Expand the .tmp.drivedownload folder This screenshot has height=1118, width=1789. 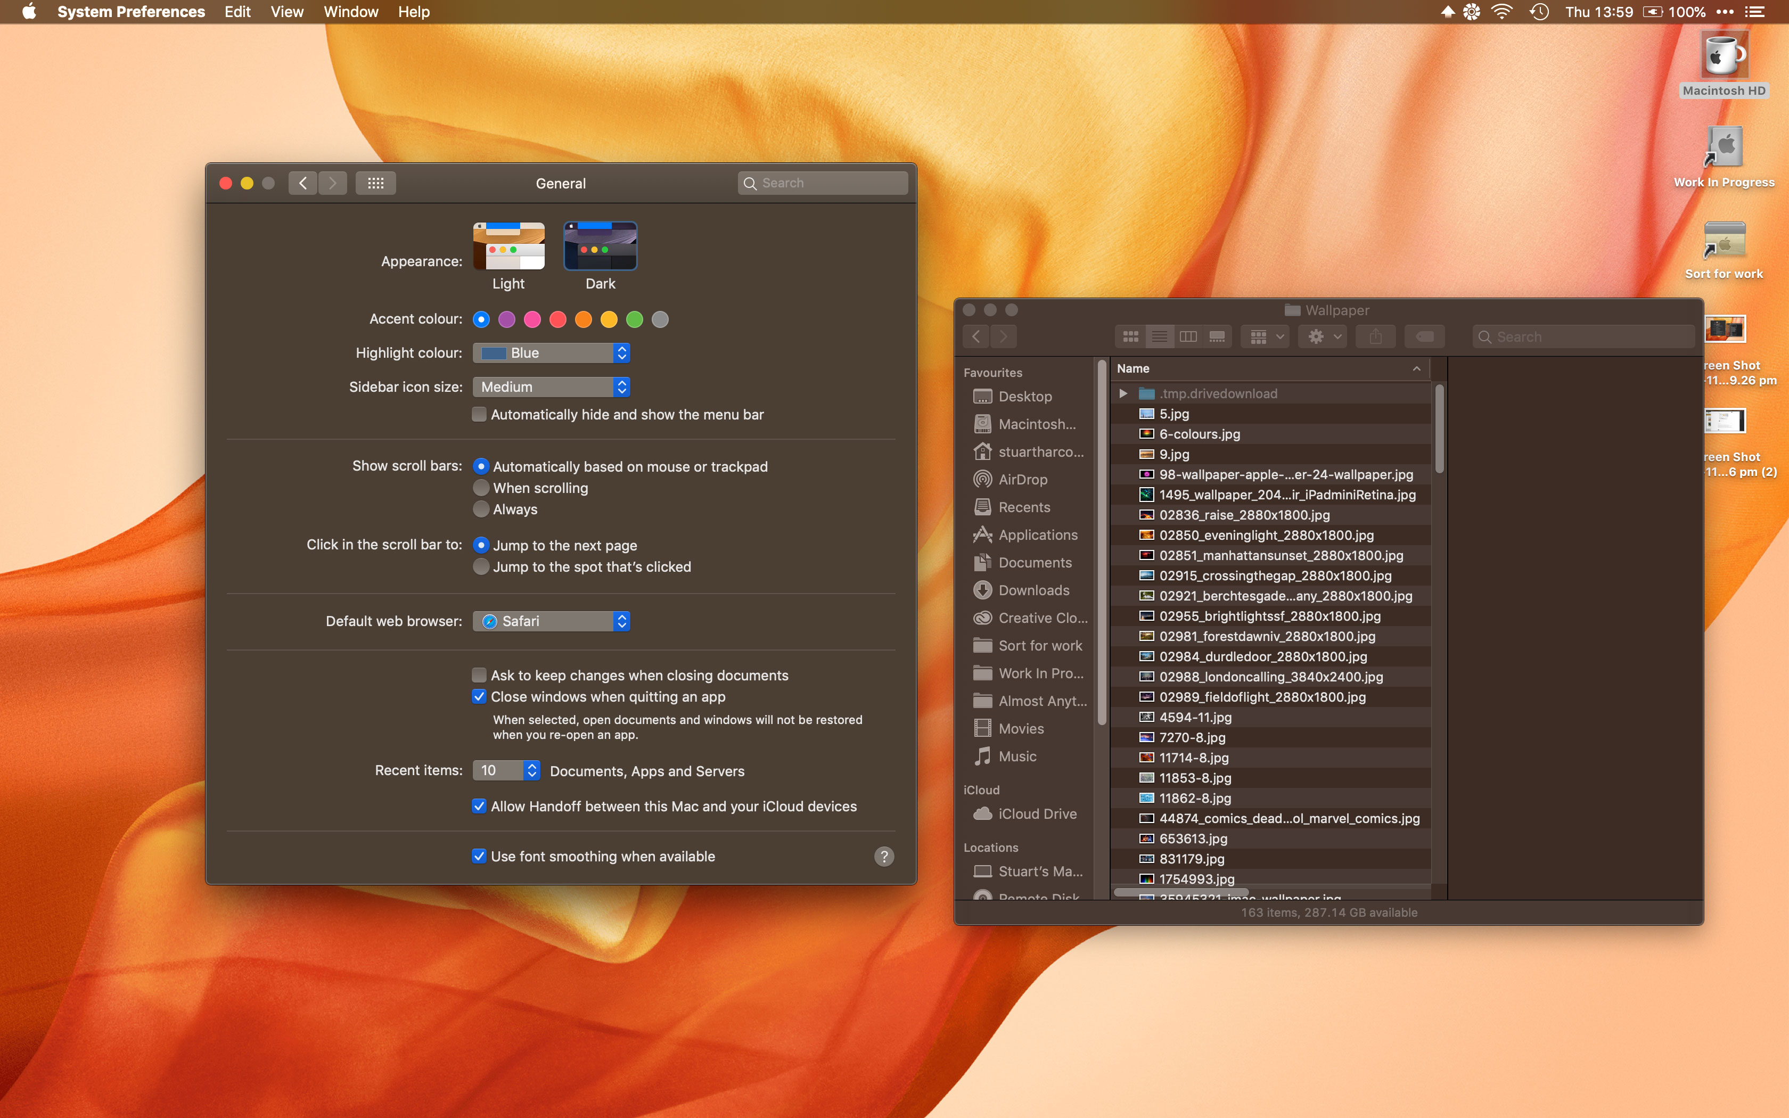[x=1123, y=393]
